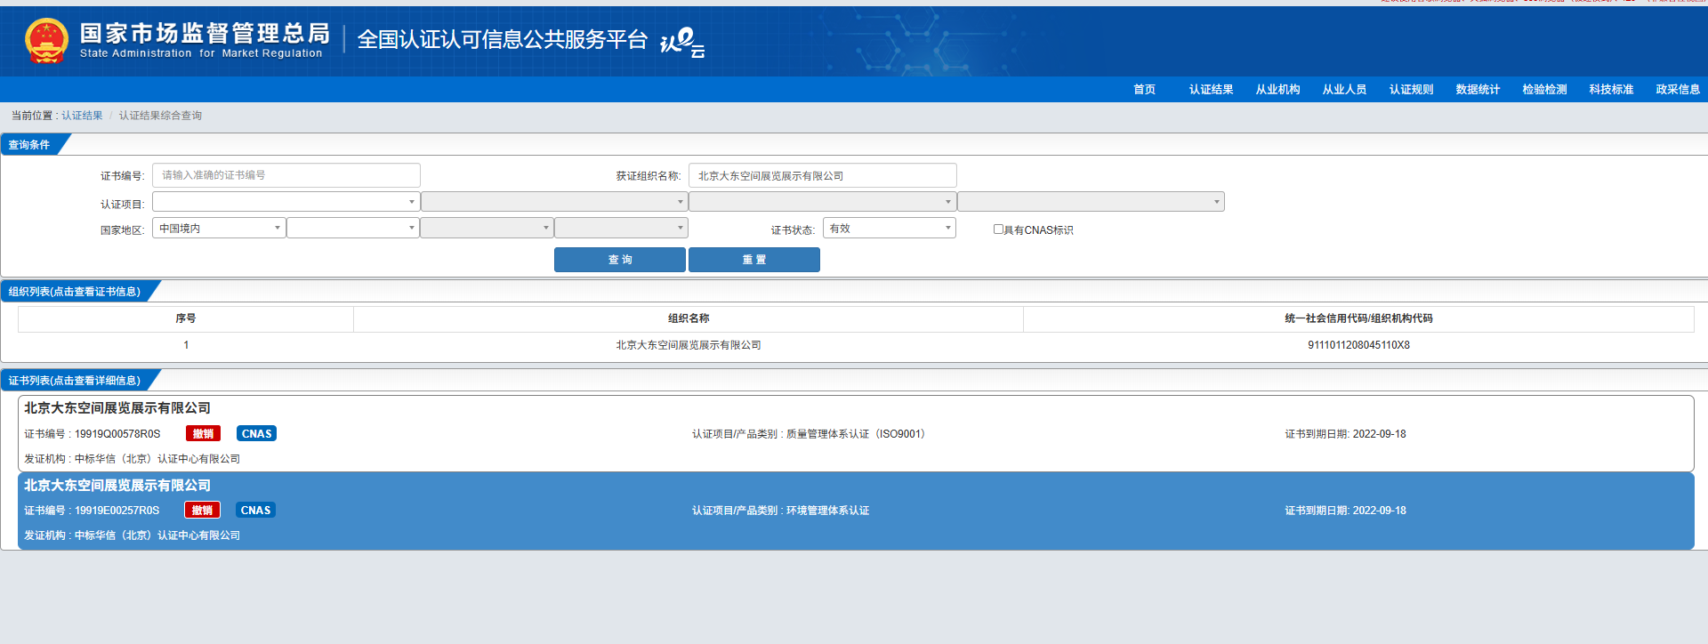Click the 序号 column header
Screen dimensions: 1708x644
pos(186,318)
